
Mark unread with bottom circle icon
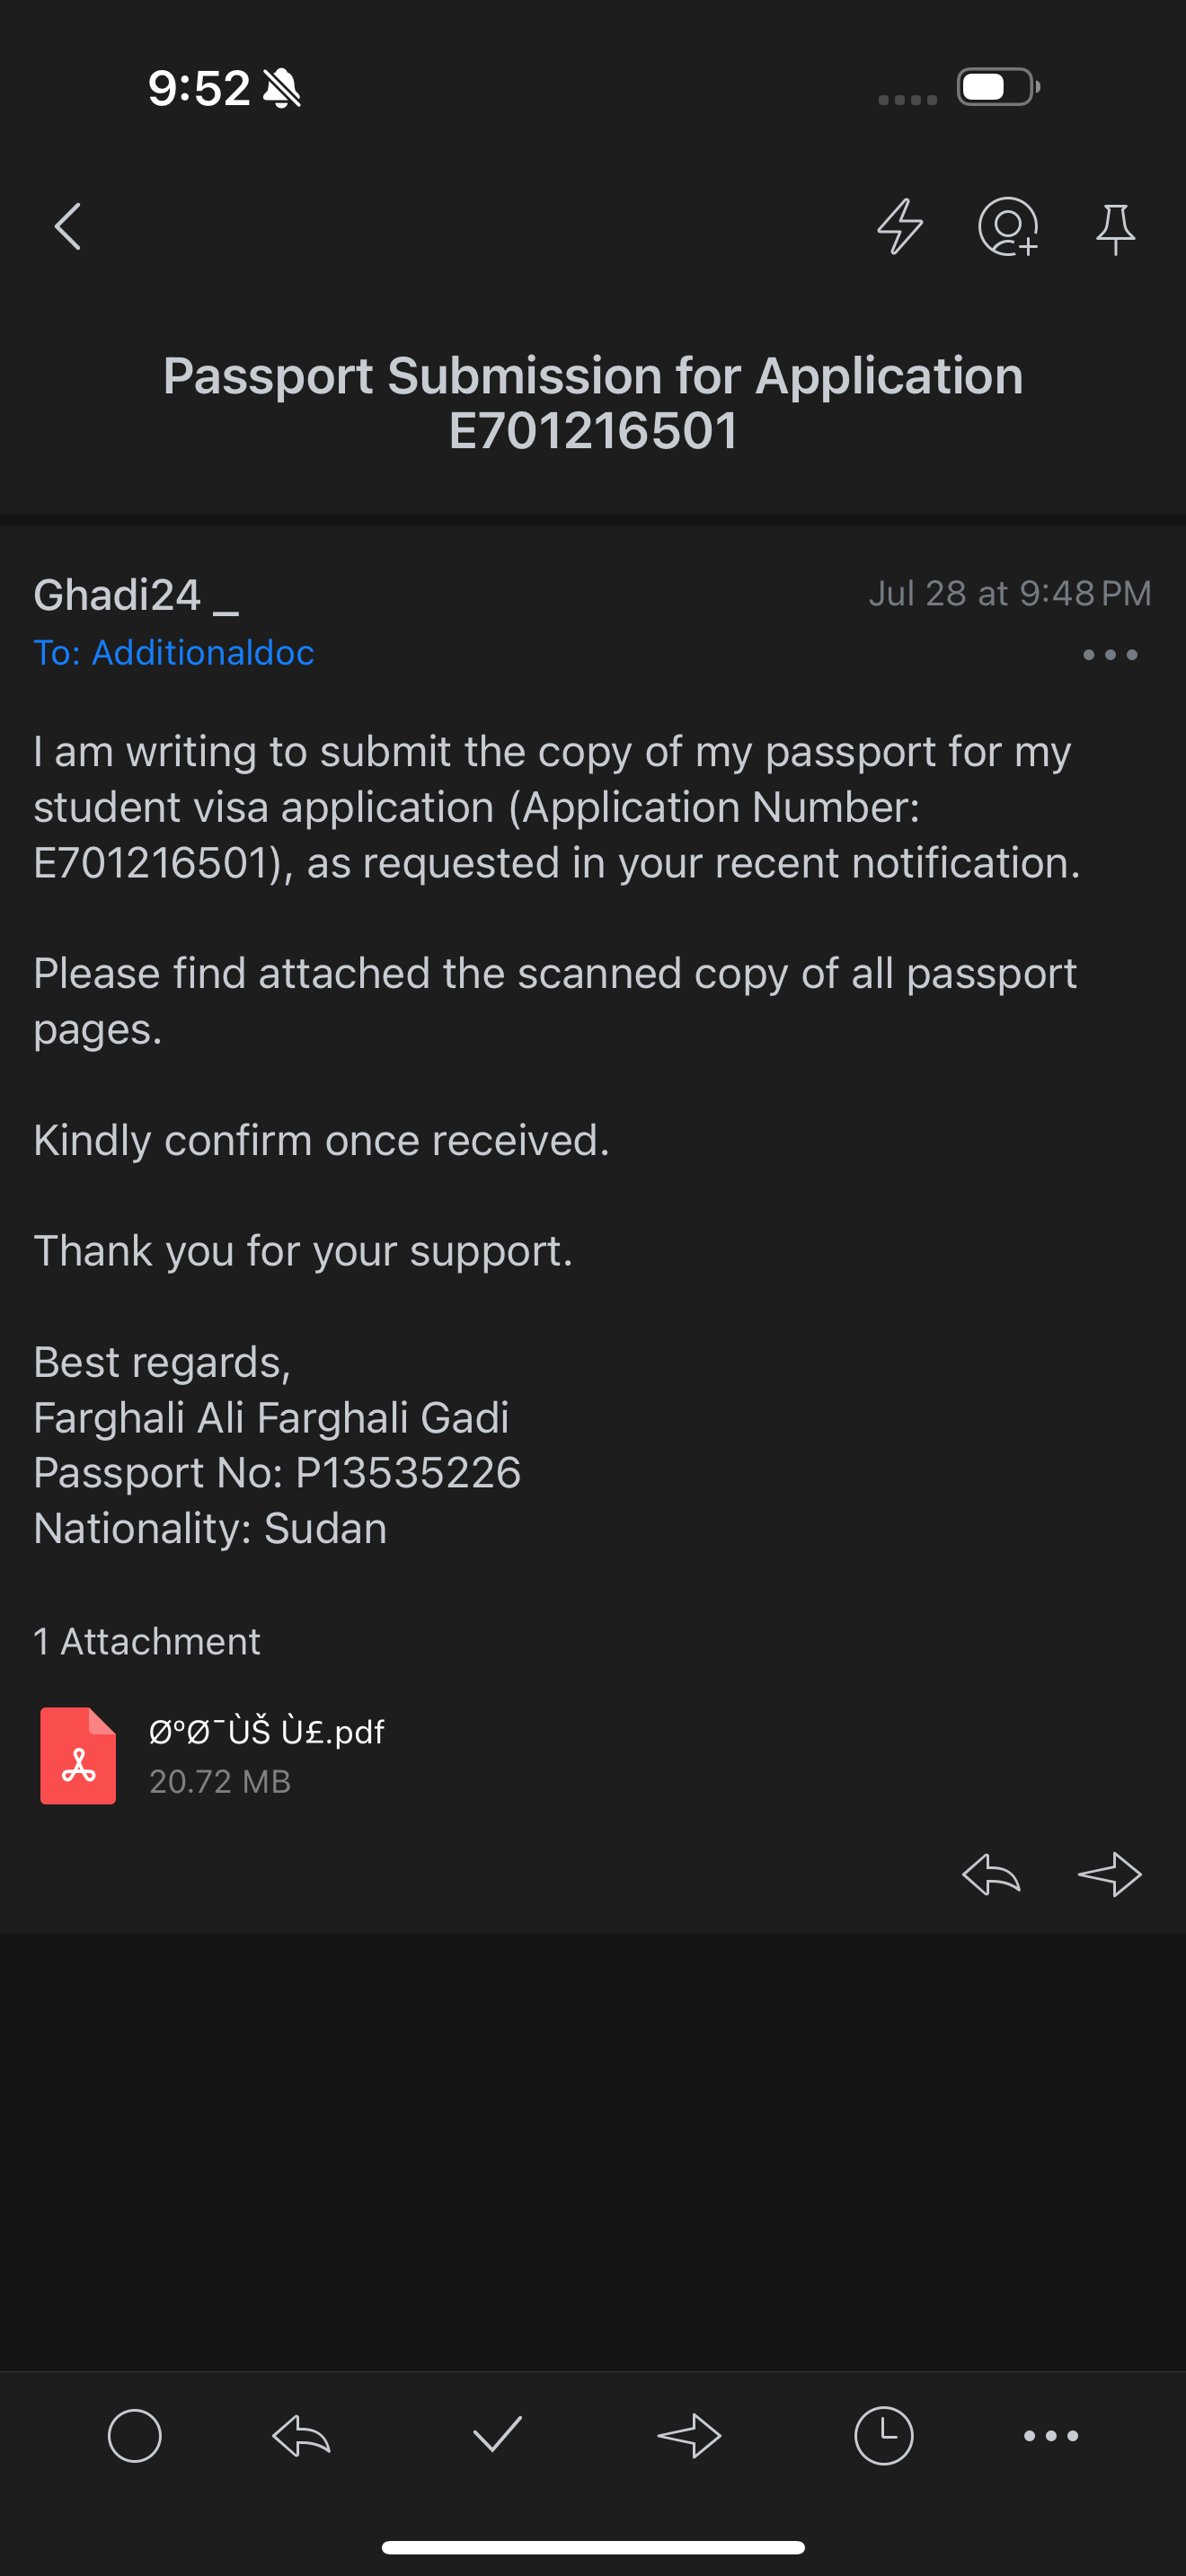(135, 2436)
